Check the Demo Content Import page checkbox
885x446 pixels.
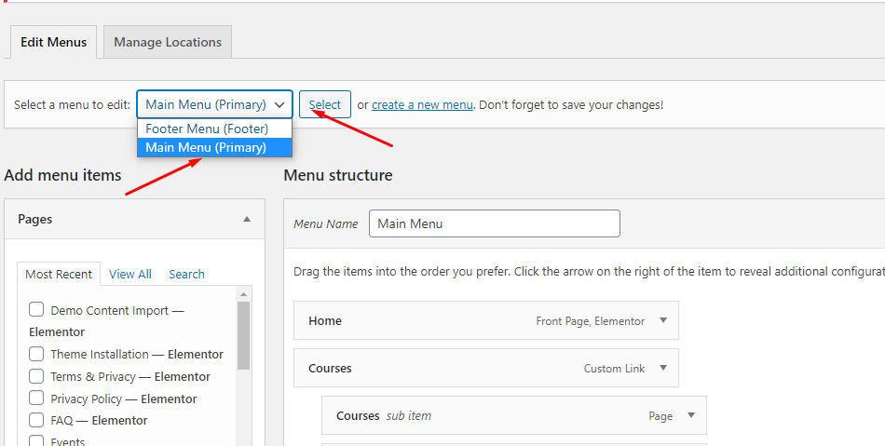36,309
